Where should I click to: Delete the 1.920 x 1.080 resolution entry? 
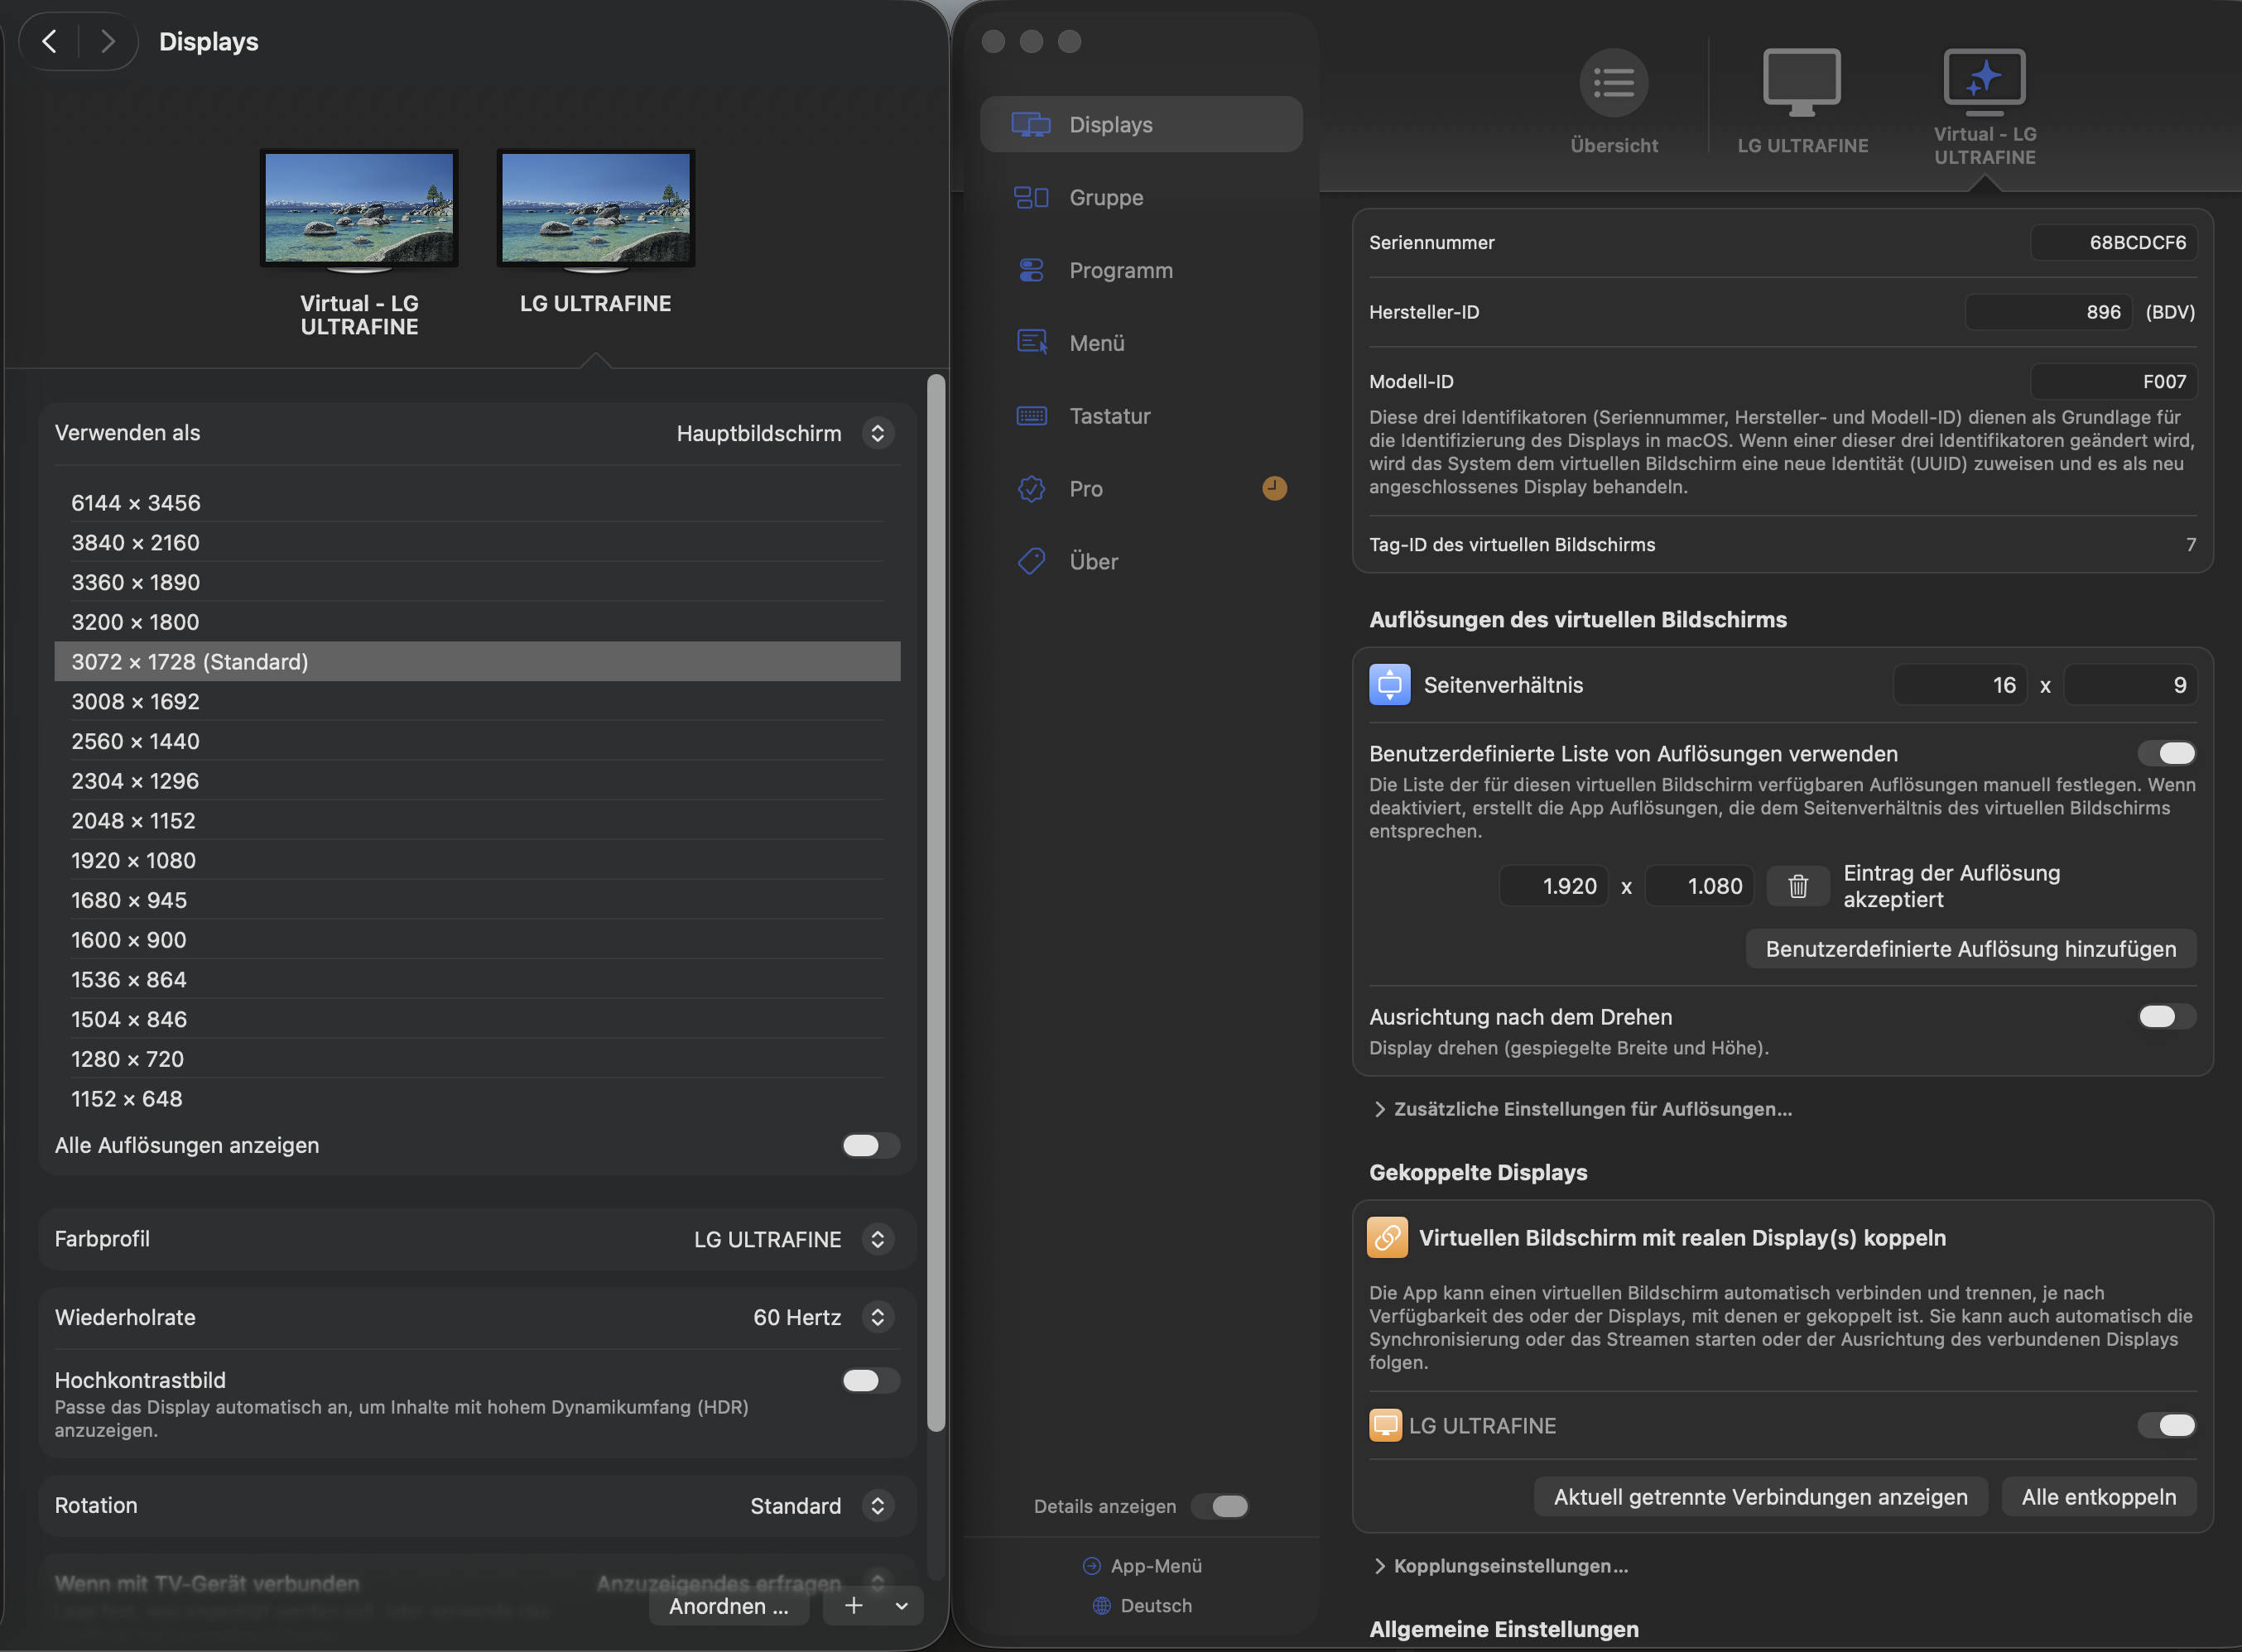pyautogui.click(x=1797, y=886)
